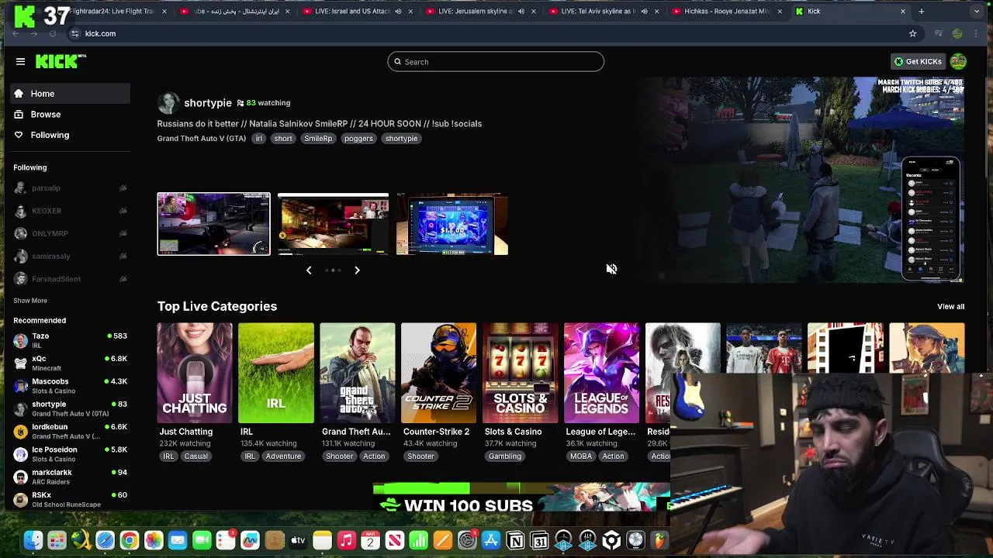Open Apple TV from the dock
Screen dimensions: 993x558
(298, 541)
